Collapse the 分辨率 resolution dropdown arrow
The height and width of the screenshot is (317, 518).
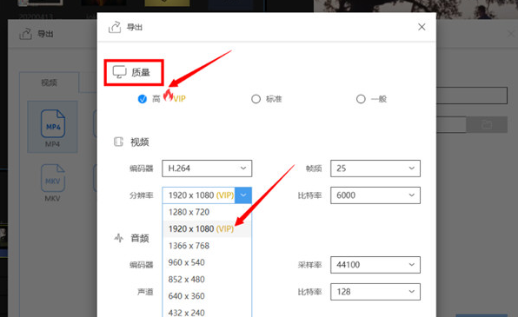pyautogui.click(x=243, y=195)
